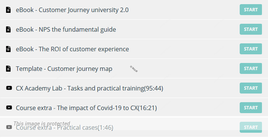Open 'eBook - NPS the fundamental guide' title
Image resolution: width=268 pixels, height=138 pixels.
(x=66, y=29)
